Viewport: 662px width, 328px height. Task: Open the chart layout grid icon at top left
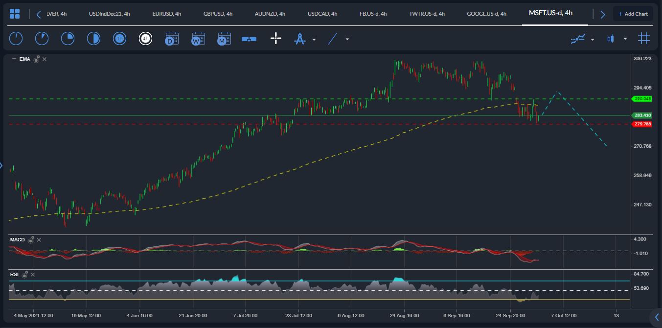(15, 14)
